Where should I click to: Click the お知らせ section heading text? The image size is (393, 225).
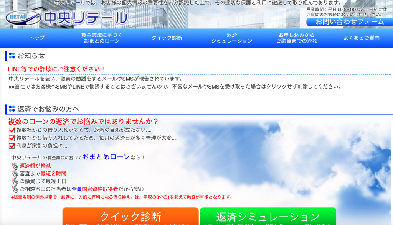(x=31, y=56)
